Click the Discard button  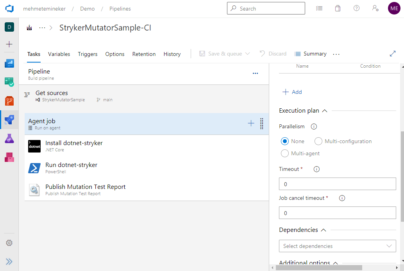[273, 54]
